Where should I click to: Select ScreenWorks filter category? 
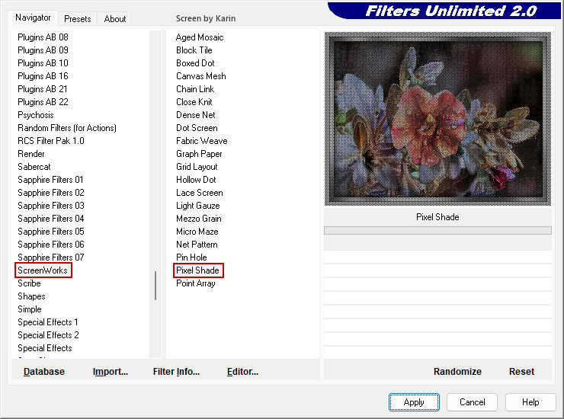(x=43, y=270)
